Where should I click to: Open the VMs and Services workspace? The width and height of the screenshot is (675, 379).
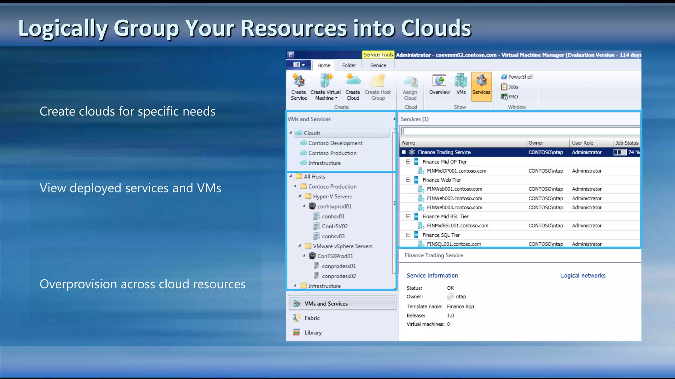[x=342, y=304]
